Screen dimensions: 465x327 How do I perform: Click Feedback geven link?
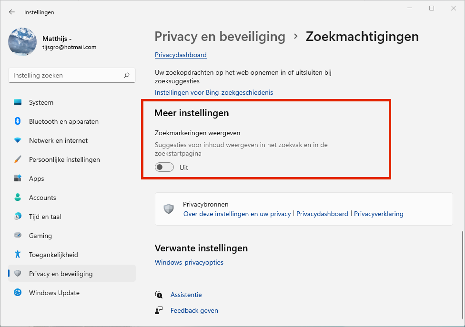(x=194, y=310)
